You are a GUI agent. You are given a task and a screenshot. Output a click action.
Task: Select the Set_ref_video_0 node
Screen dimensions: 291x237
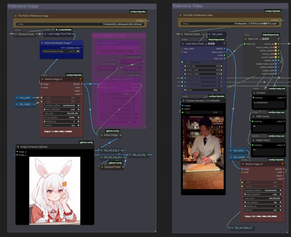(x=242, y=228)
